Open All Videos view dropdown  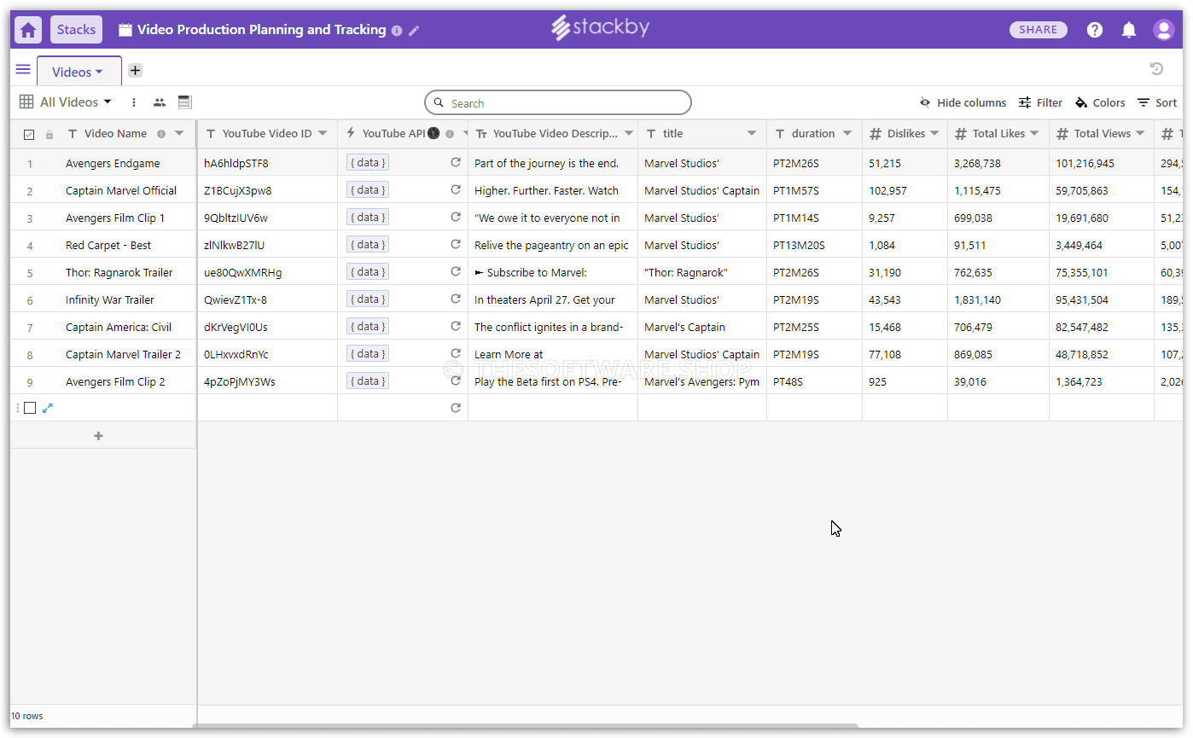point(66,102)
